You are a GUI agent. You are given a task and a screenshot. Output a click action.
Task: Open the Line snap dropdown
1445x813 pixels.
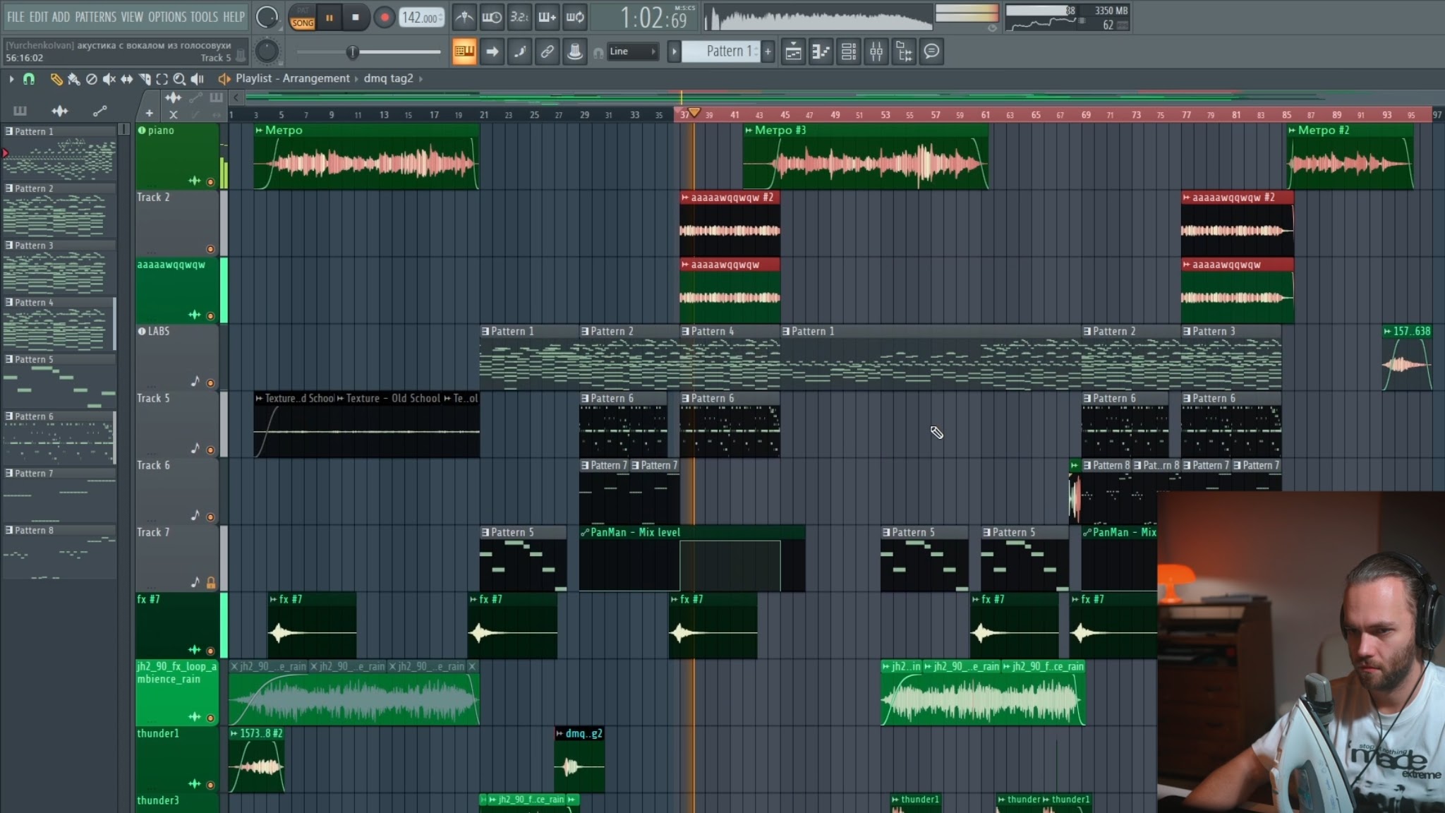tap(632, 52)
